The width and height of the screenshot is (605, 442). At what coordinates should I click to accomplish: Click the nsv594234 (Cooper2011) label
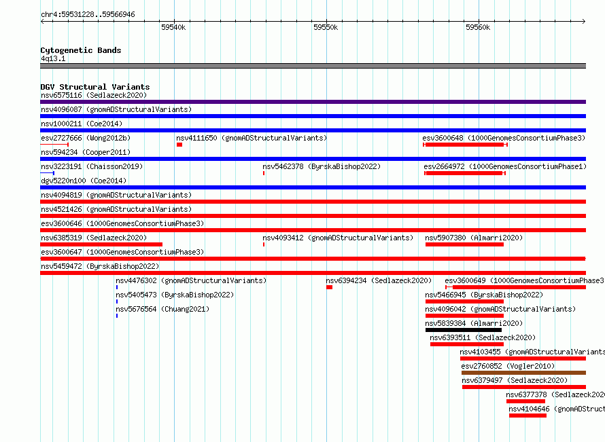[x=86, y=152]
